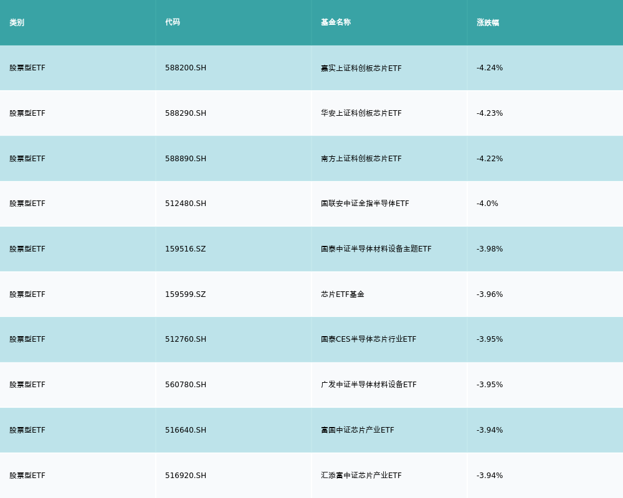The width and height of the screenshot is (623, 498).
Task: Select fund code 516920.SH
Action: [186, 476]
